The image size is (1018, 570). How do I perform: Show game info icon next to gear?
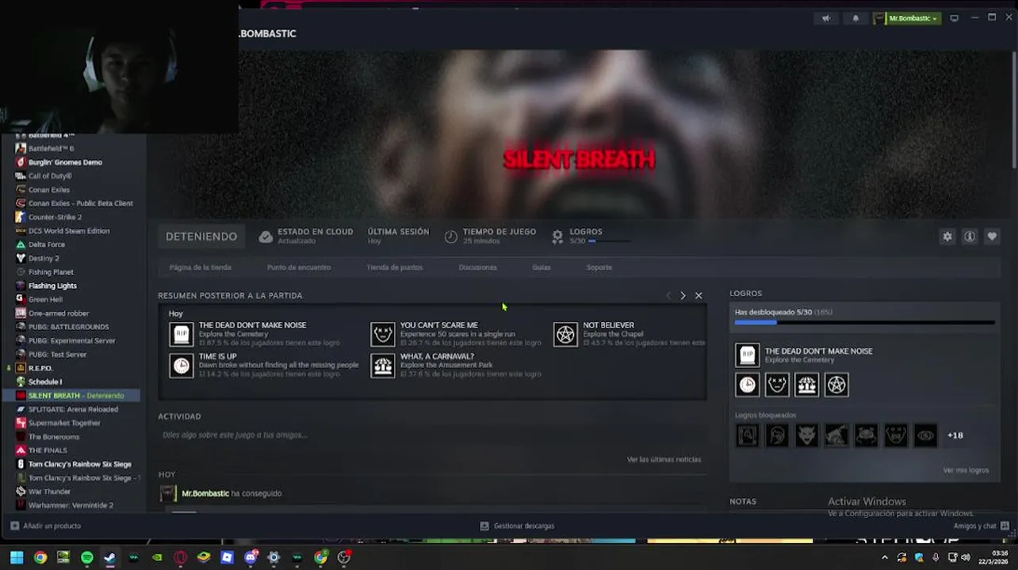tap(970, 237)
